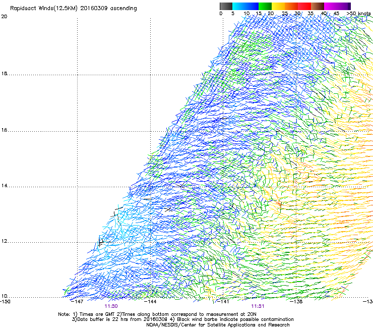
Task: Click the 'Note: 1) Times are GMT' line
Action: [157, 314]
